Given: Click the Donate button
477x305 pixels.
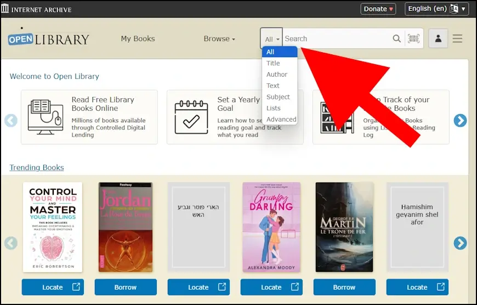Looking at the screenshot, I should (x=378, y=9).
